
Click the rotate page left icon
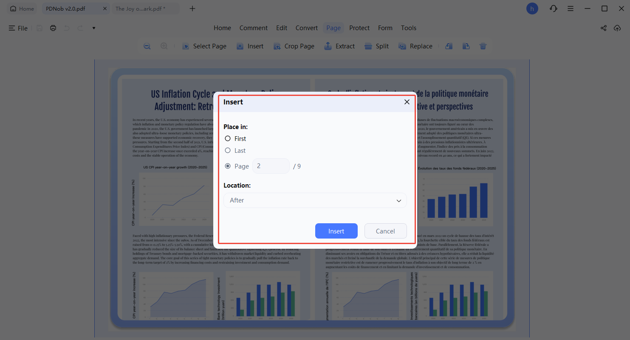coord(449,46)
